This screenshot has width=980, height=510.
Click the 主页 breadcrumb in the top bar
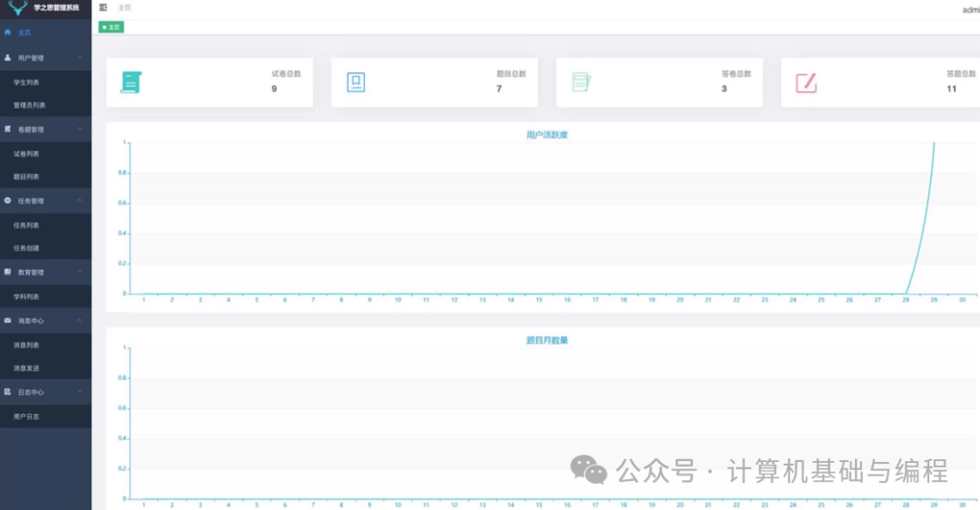[x=125, y=7]
